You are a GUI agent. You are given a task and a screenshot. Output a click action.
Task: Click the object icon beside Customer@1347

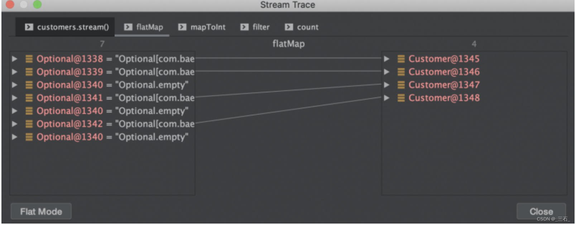[x=401, y=85]
